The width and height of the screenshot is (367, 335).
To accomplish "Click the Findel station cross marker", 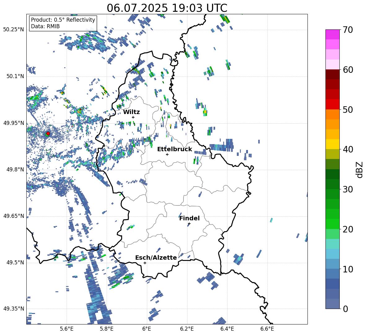I will click(189, 224).
